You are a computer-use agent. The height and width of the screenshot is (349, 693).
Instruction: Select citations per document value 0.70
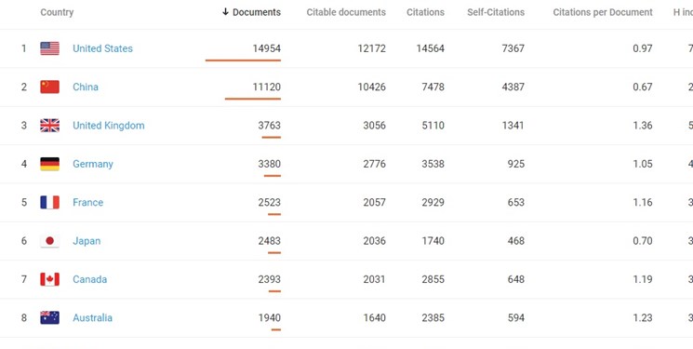643,241
